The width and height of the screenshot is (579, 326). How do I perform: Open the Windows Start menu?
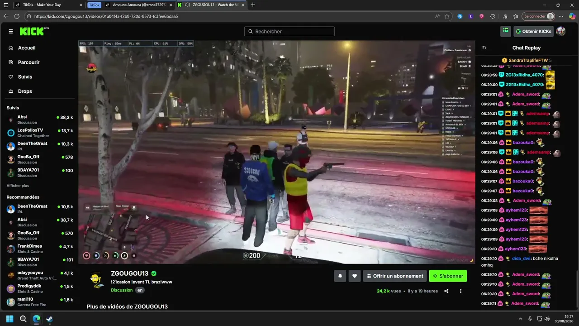click(9, 319)
